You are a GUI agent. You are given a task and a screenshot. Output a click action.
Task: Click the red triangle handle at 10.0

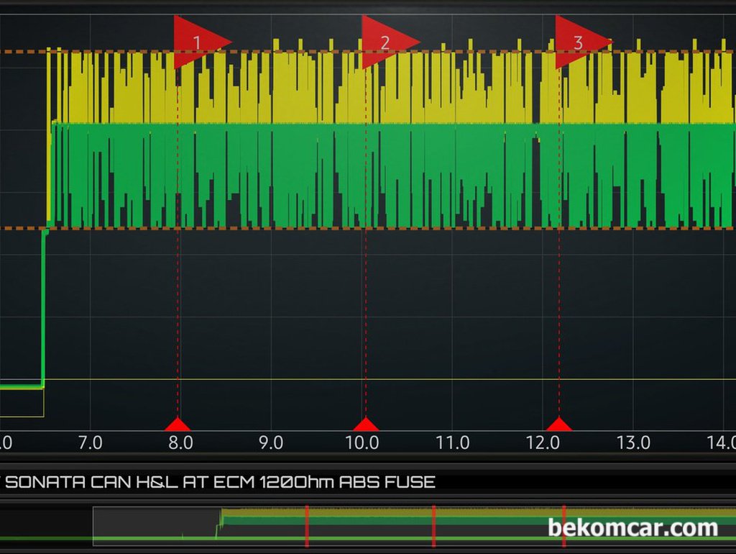(x=366, y=424)
